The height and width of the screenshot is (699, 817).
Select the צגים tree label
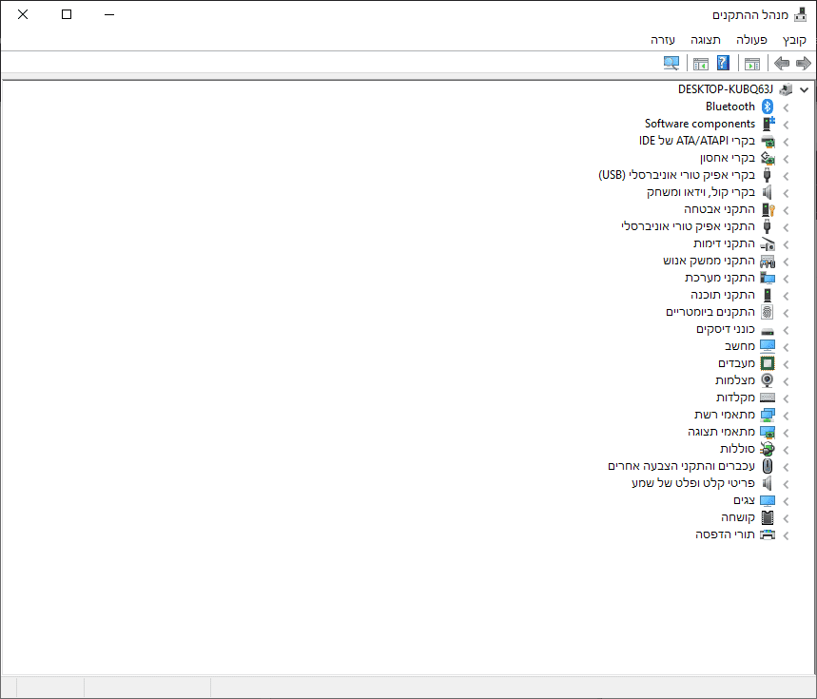pos(744,500)
